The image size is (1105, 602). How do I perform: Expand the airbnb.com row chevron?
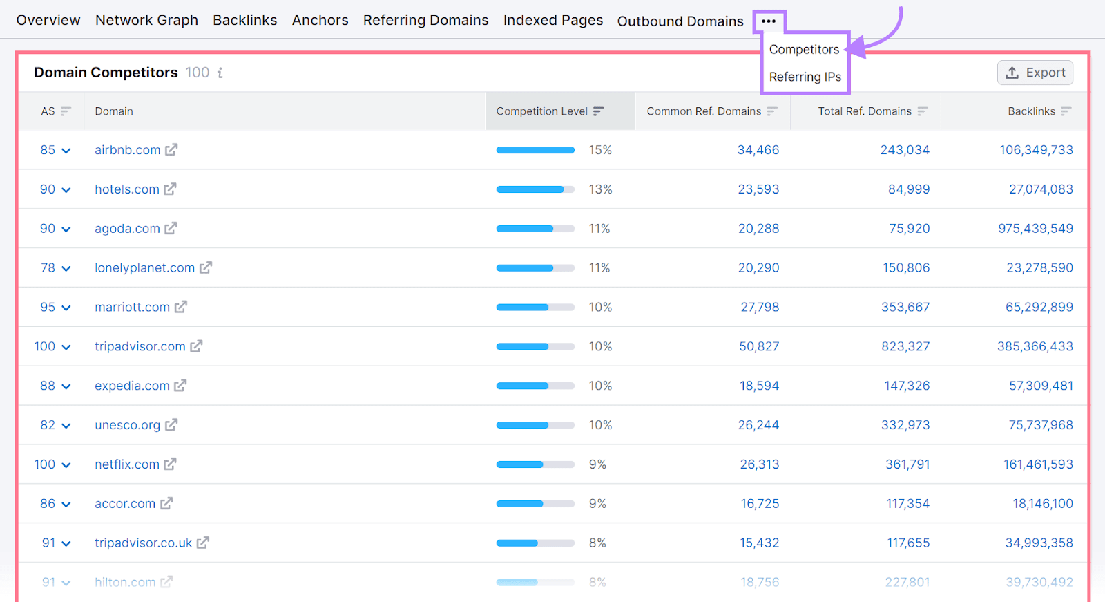[66, 151]
